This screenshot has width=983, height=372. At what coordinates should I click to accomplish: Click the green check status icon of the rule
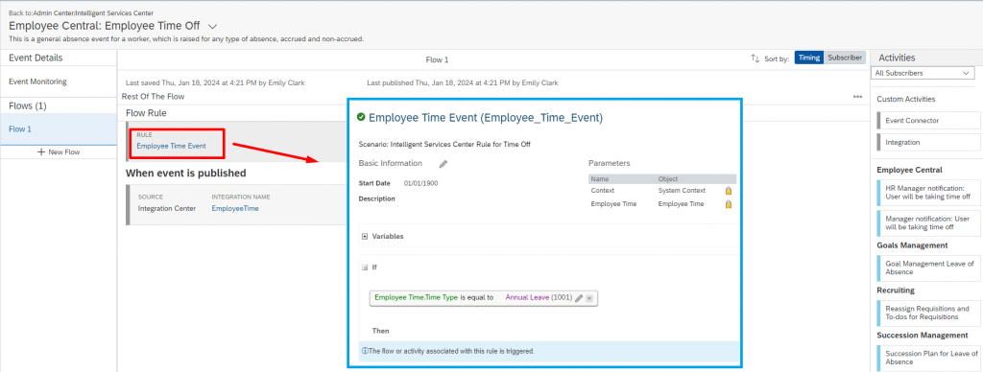[x=361, y=116]
